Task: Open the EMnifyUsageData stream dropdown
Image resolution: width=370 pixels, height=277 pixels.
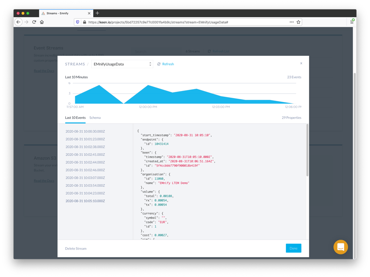Action: click(122, 64)
